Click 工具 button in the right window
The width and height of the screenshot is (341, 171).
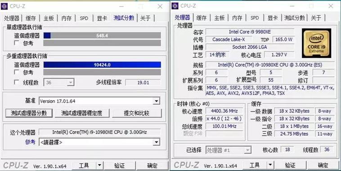point(255,166)
